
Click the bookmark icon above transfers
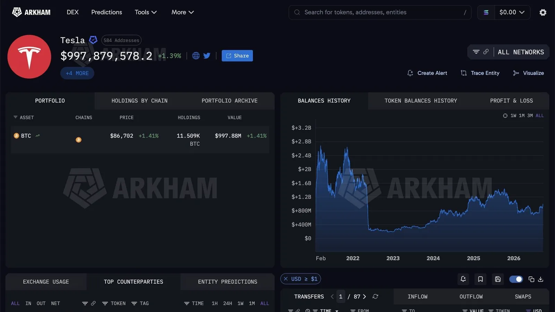tap(480, 279)
